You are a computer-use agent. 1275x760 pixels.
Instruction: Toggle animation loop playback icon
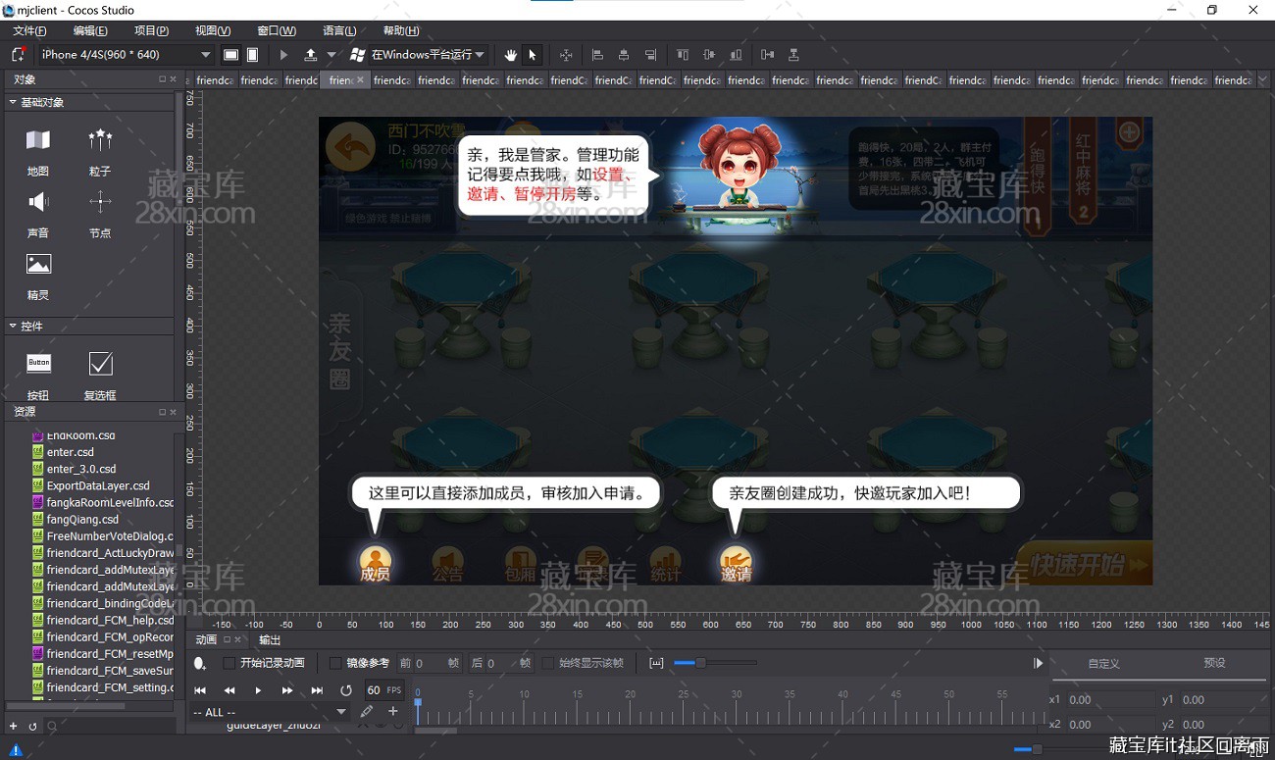point(345,690)
